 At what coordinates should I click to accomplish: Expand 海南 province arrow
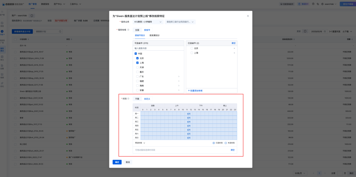[178, 86]
